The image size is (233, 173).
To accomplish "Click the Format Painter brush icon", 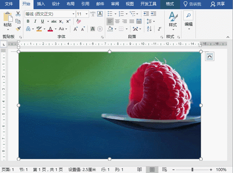I will (x=18, y=29).
